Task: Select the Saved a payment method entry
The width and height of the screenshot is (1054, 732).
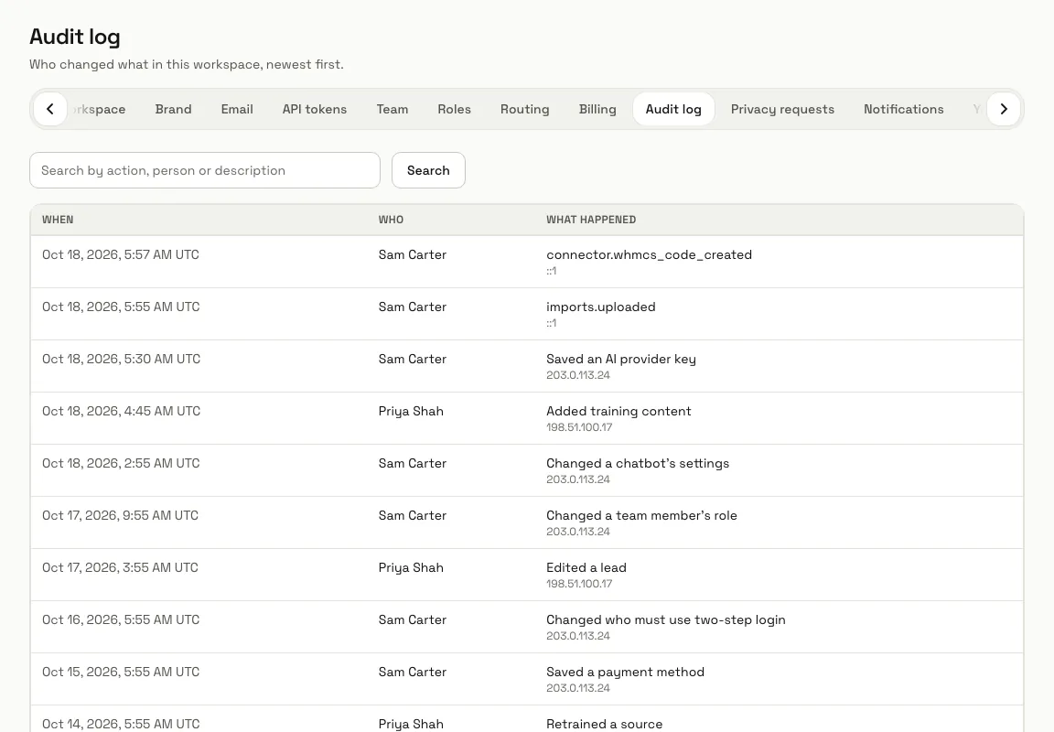Action: tap(625, 673)
